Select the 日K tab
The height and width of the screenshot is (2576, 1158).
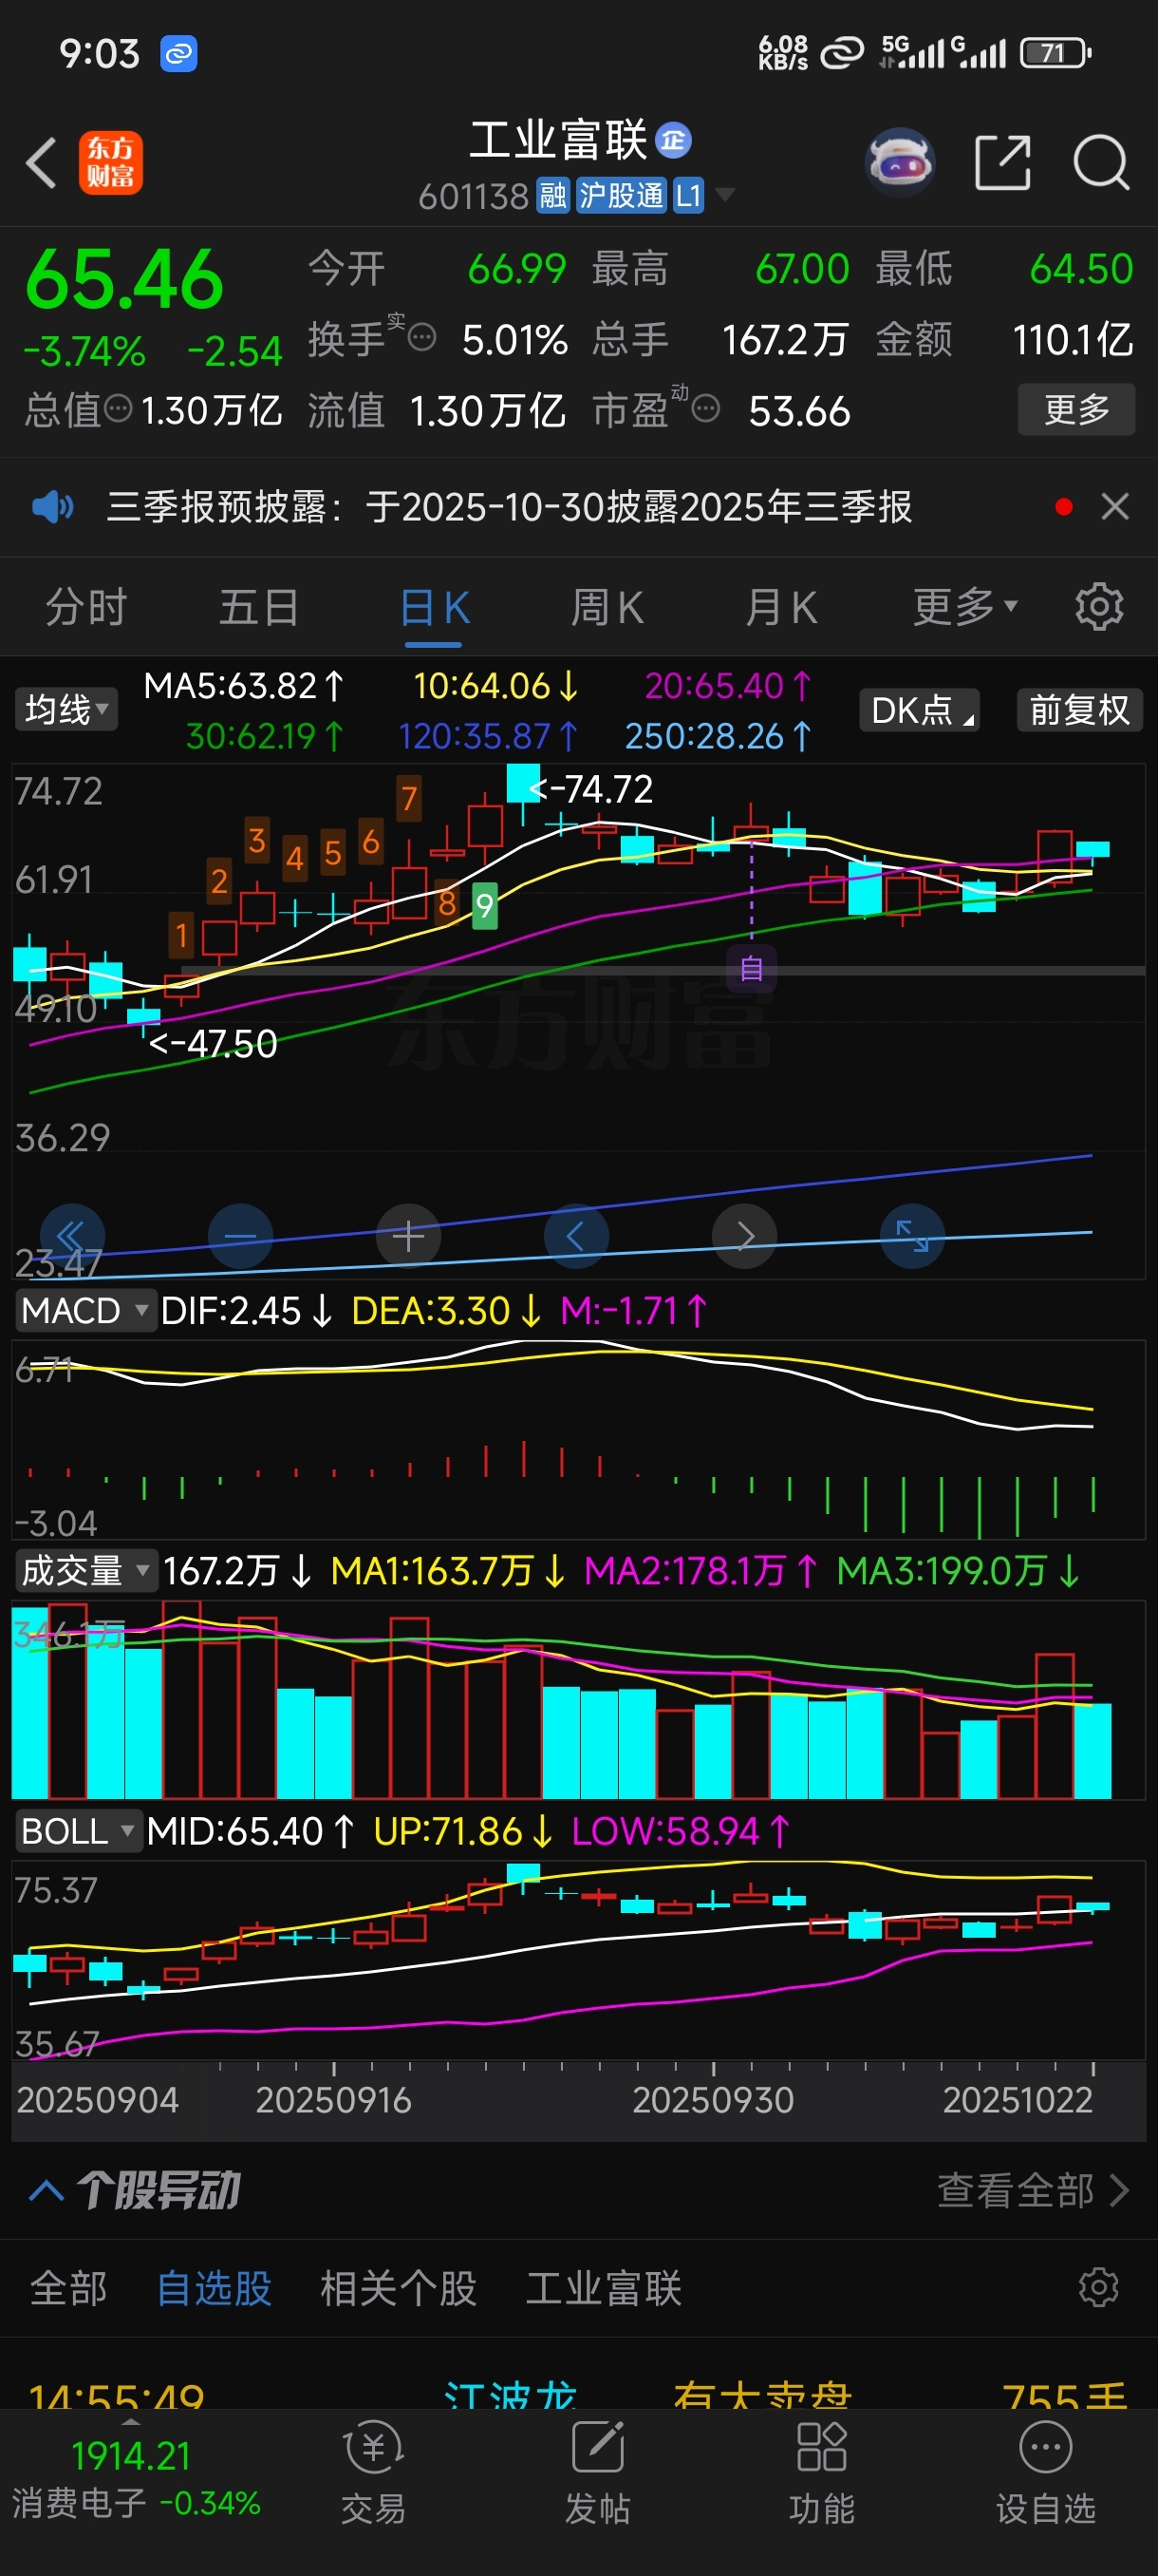(435, 607)
